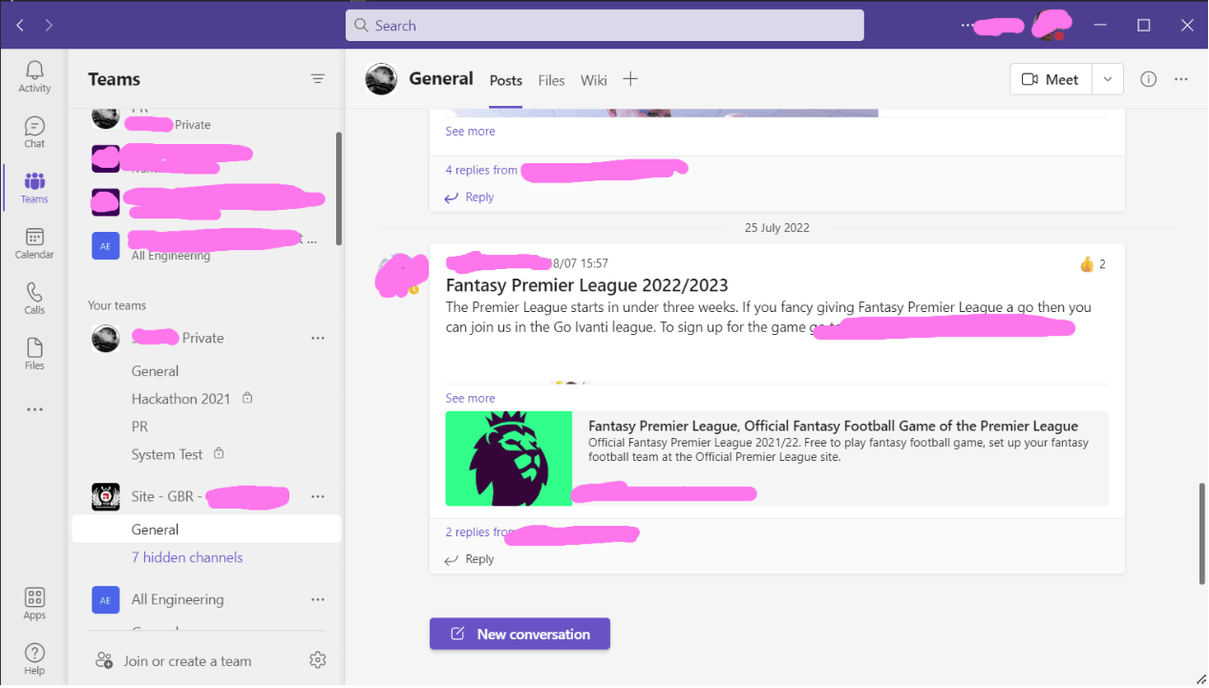Expand the 4 replies thread
Viewport: 1209px width, 688px height.
(481, 170)
